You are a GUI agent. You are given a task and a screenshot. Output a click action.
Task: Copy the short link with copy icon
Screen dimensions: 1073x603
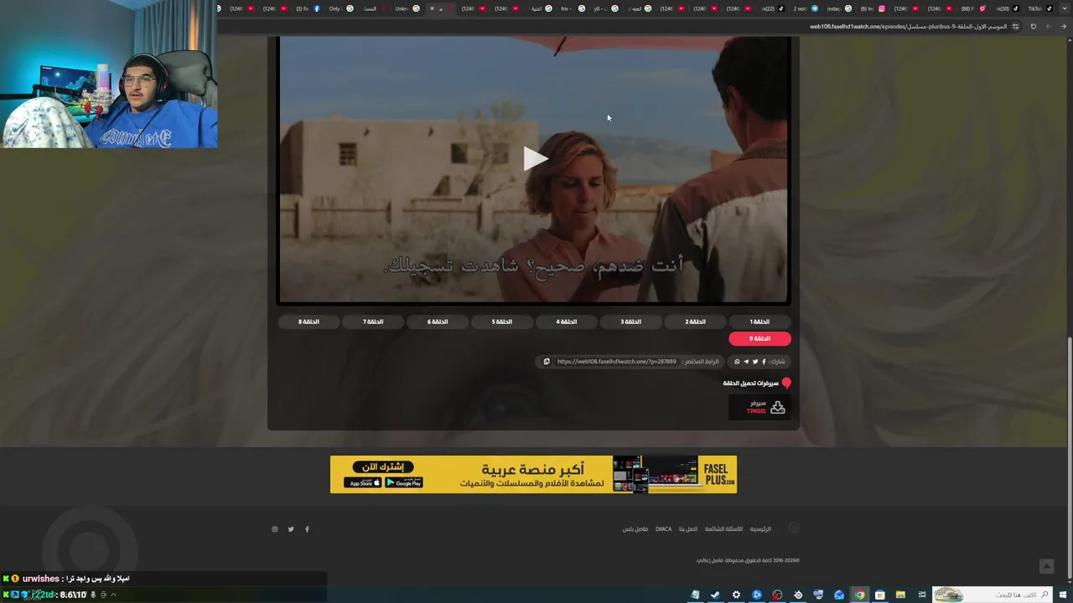pyautogui.click(x=547, y=362)
